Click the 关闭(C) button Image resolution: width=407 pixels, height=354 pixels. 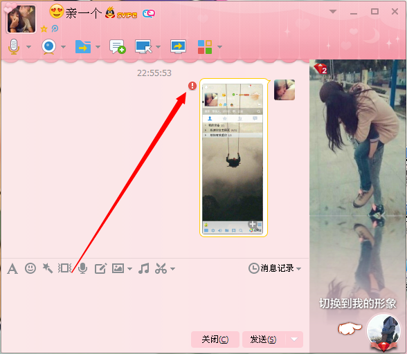(215, 339)
